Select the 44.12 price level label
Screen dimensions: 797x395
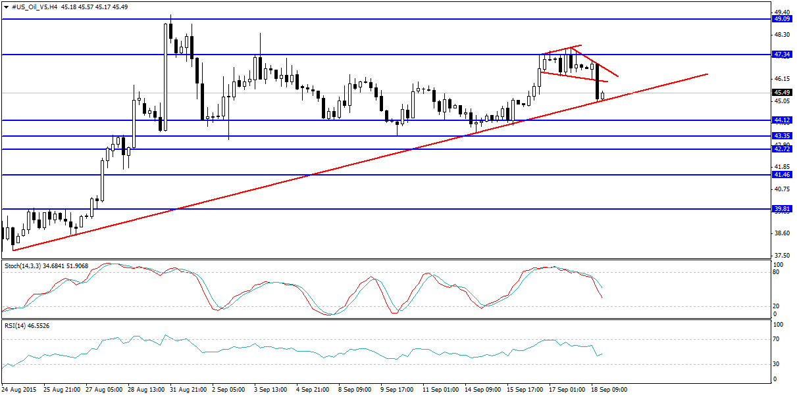tap(782, 120)
